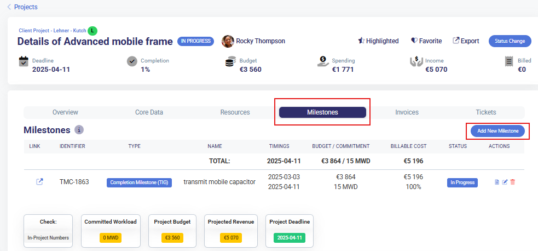
Task: Edit the transmit mobile capacitor milestone
Action: [x=505, y=182]
